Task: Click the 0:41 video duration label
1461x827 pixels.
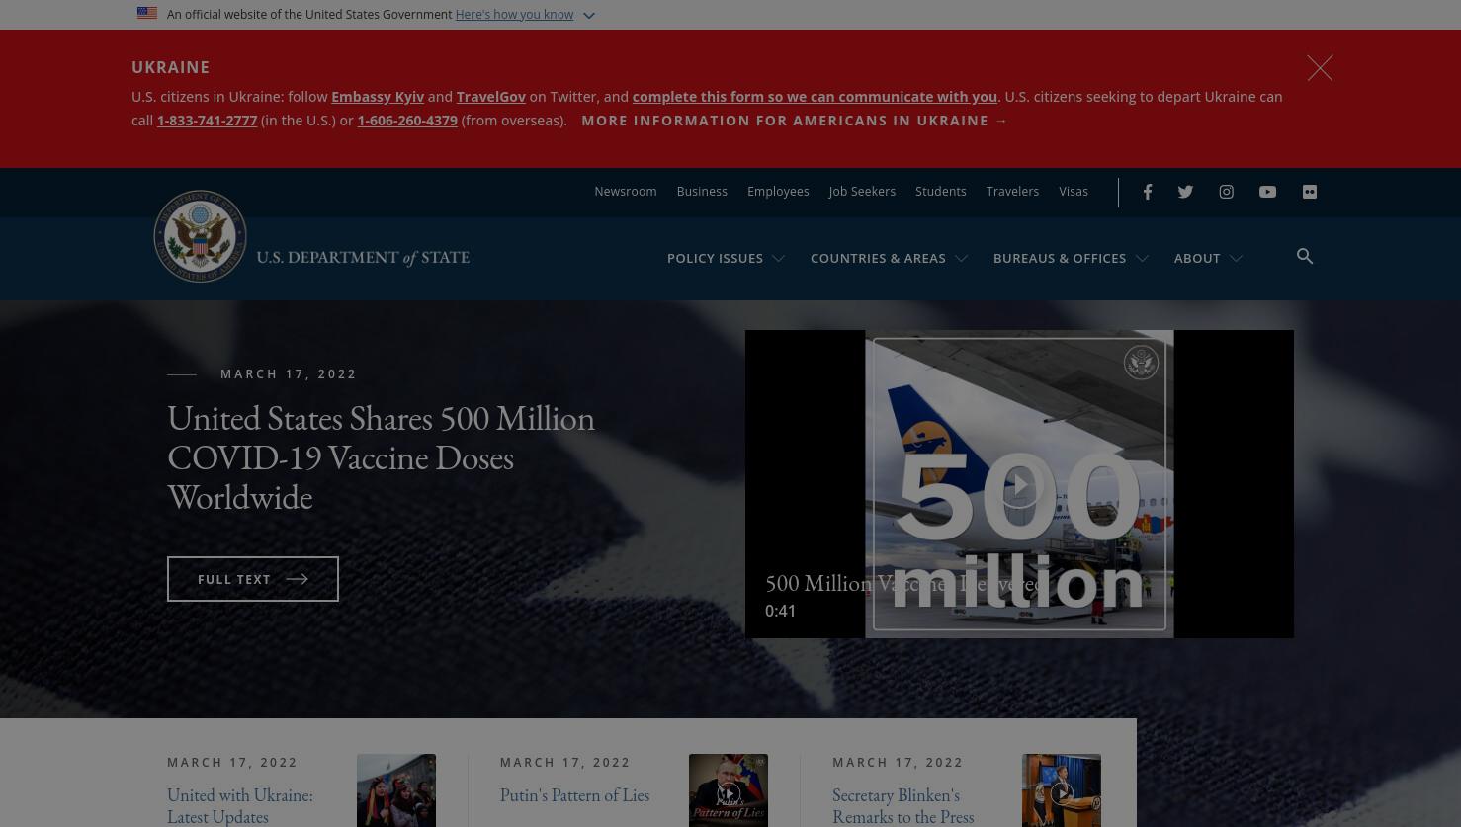Action: [780, 611]
